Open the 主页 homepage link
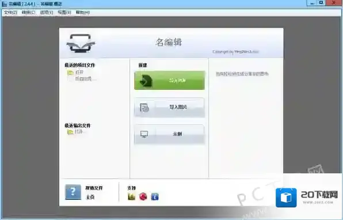 [x=90, y=197]
